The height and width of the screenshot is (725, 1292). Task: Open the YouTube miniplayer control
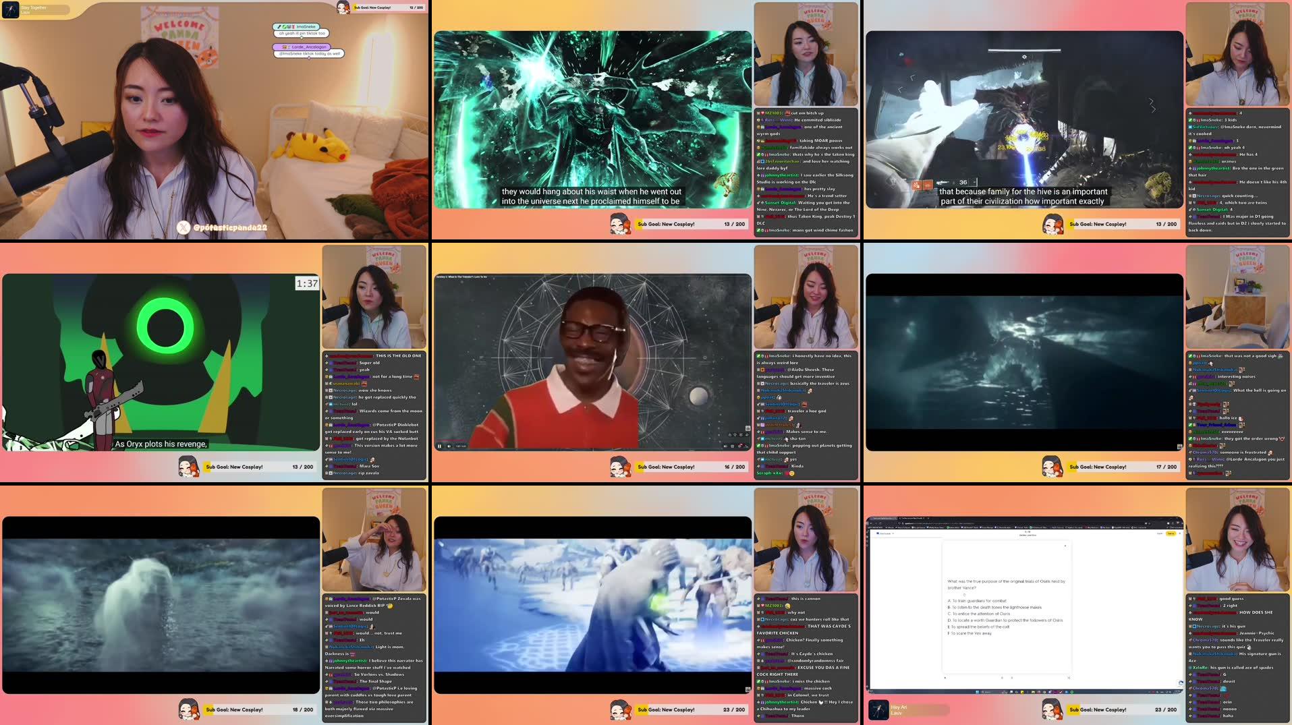[x=737, y=446]
